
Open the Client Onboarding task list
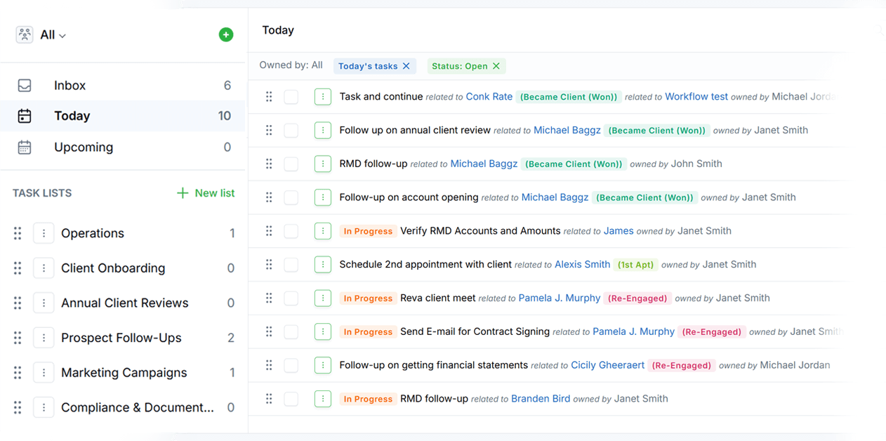pyautogui.click(x=113, y=268)
